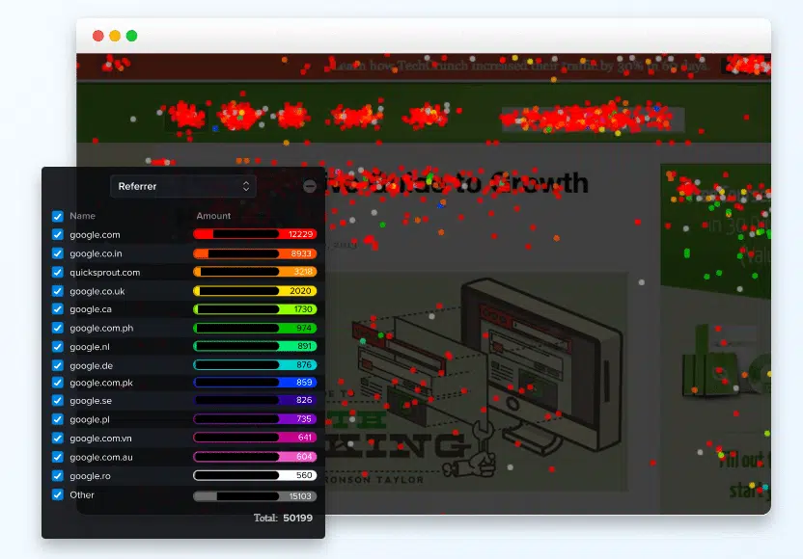This screenshot has height=559, width=803.
Task: Click the red google.com amount bar
Action: [x=255, y=234]
